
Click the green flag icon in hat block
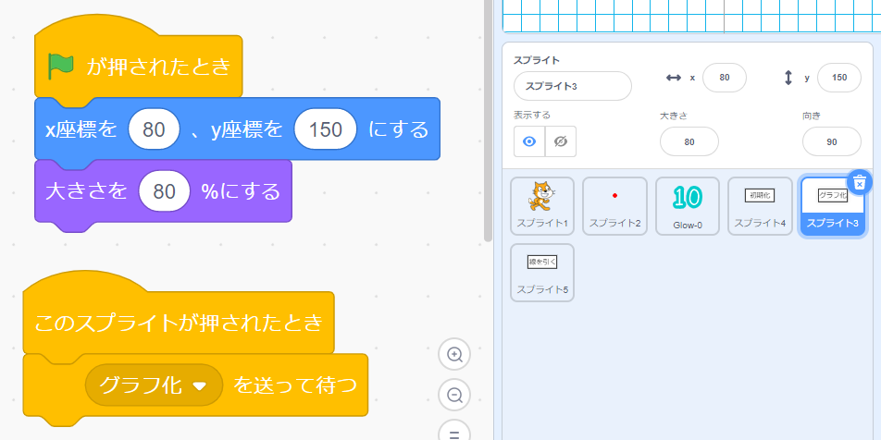point(61,67)
